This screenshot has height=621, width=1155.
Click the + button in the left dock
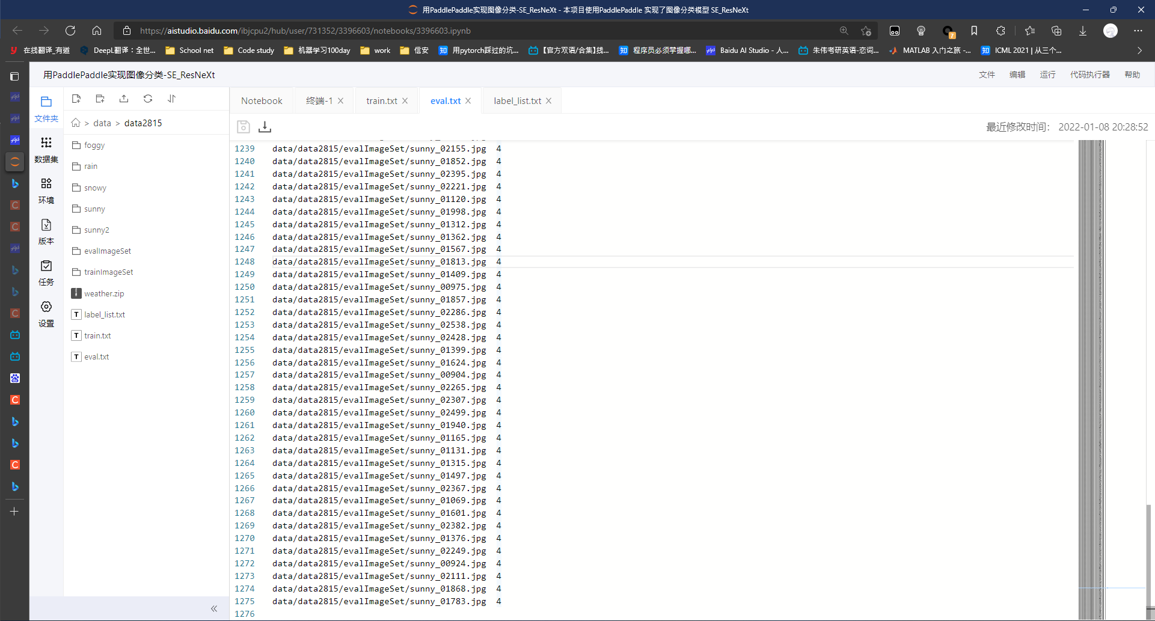(14, 512)
